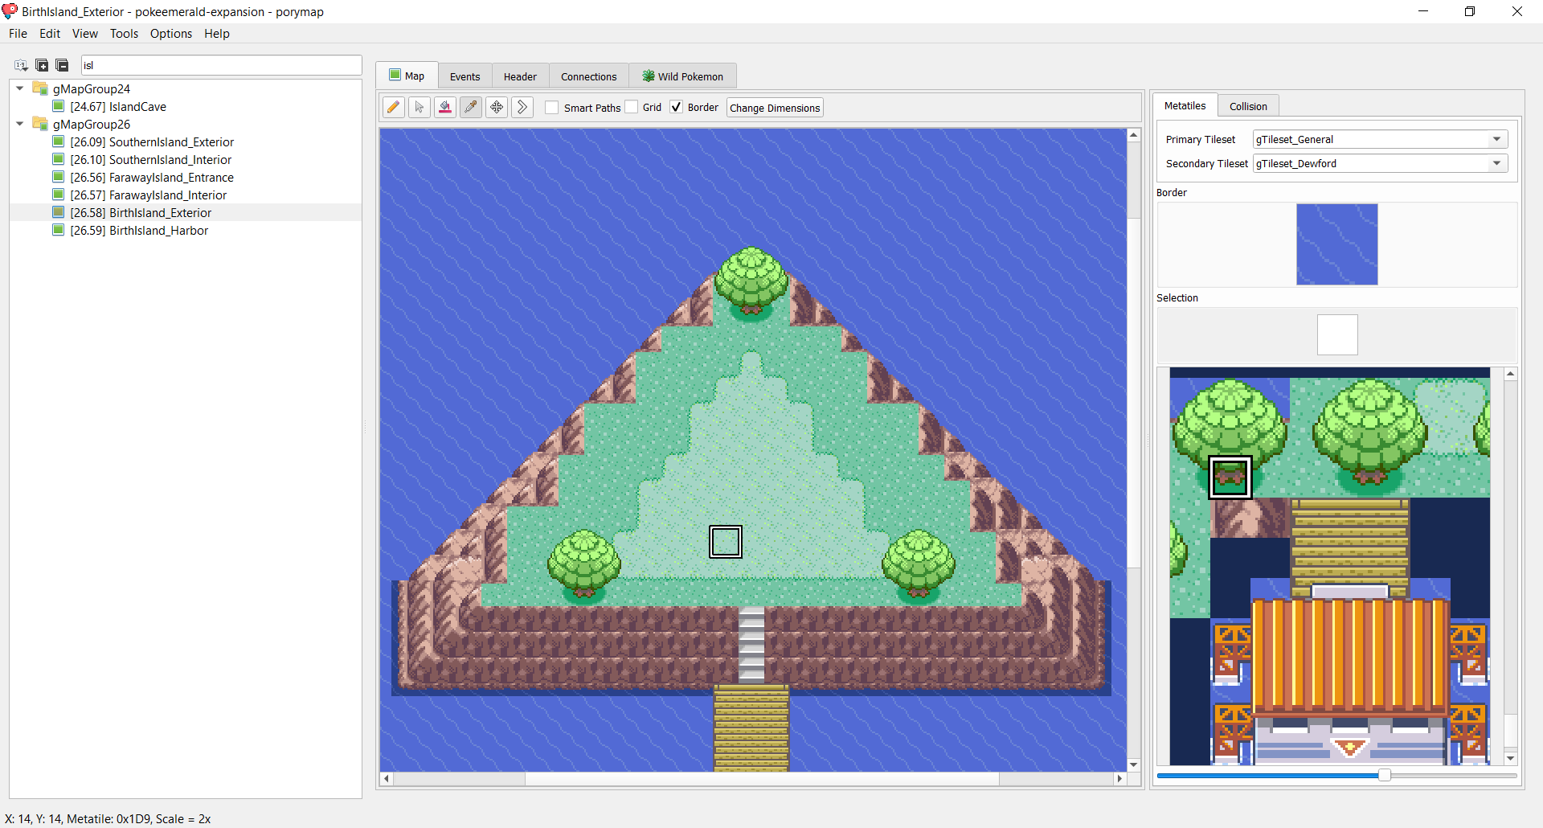Click the gMapGroup26 folder icon
This screenshot has height=828, width=1543.
(40, 124)
